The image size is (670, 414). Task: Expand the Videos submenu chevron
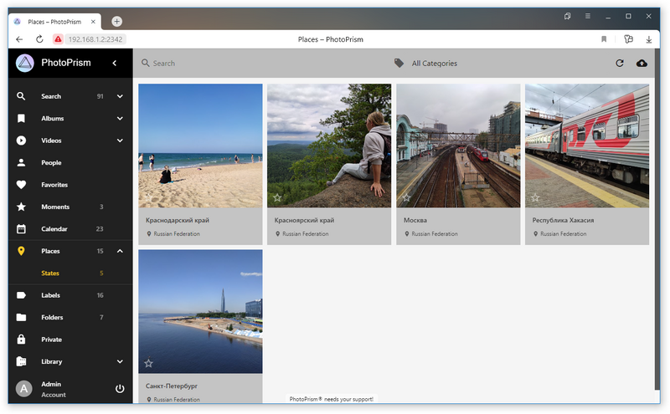120,141
